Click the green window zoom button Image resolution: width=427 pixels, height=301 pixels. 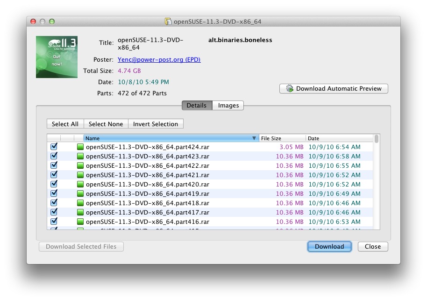point(52,21)
